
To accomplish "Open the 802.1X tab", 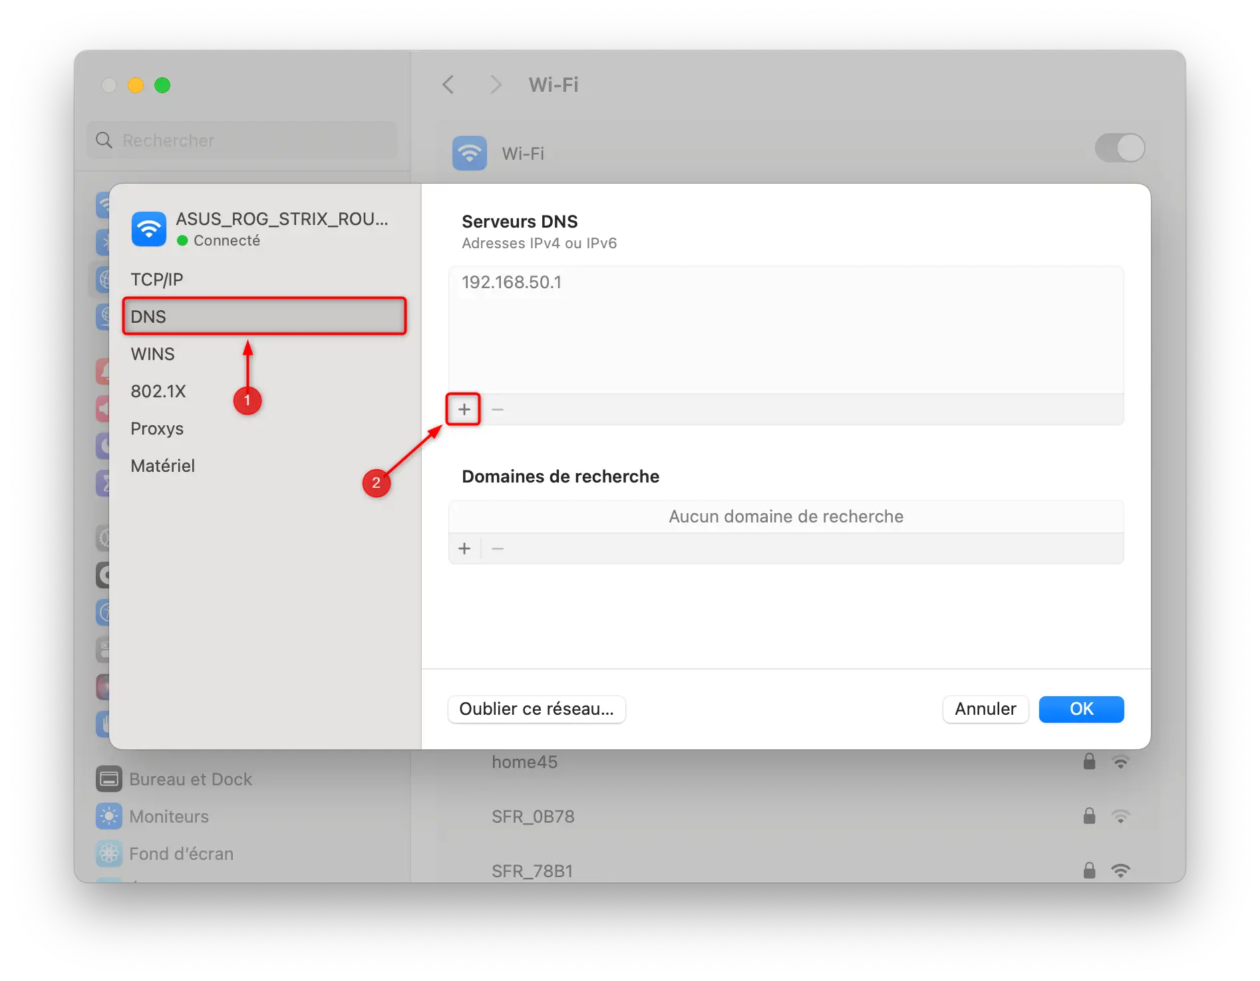I will tap(264, 391).
